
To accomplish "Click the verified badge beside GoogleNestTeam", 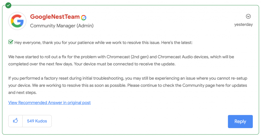I will (x=83, y=18).
